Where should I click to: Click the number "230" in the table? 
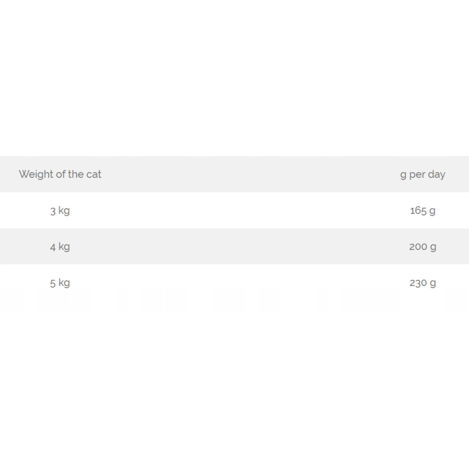(x=418, y=283)
